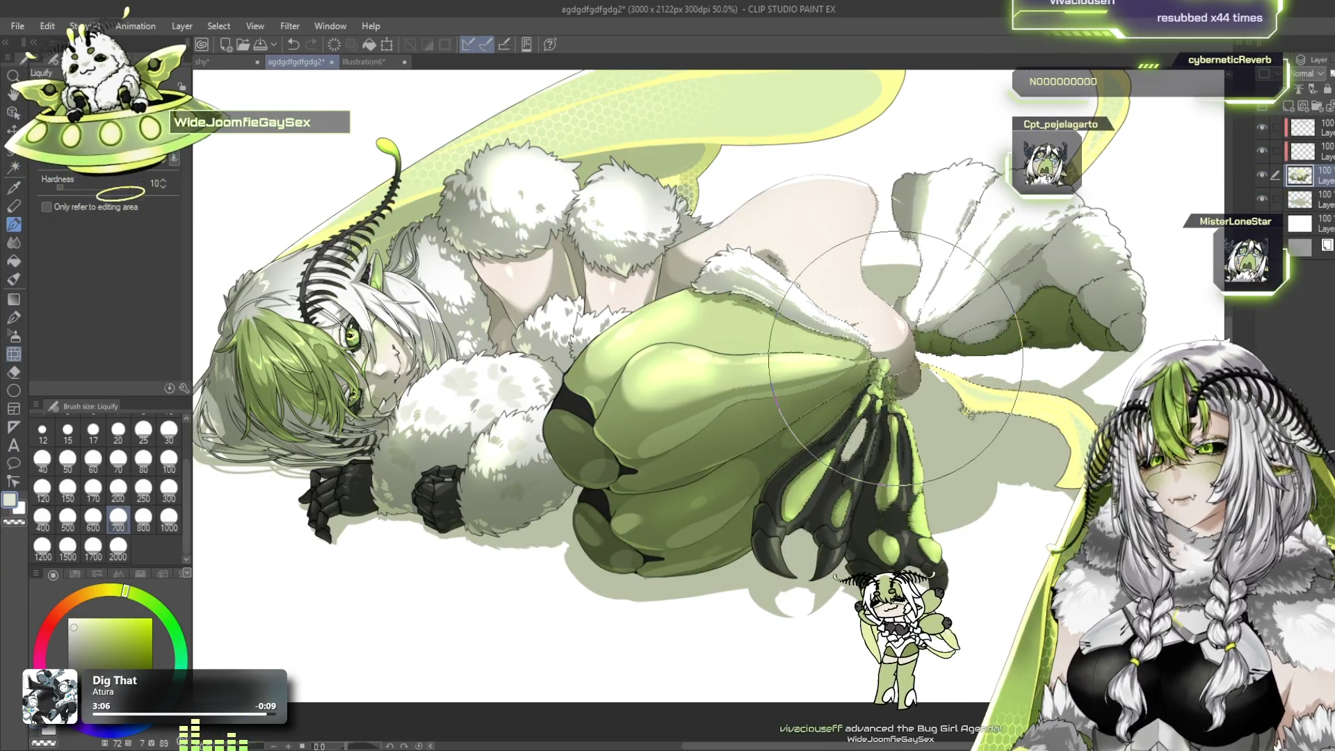Select the Eyedropper tool
Viewport: 1335px width, 751px height.
click(13, 188)
